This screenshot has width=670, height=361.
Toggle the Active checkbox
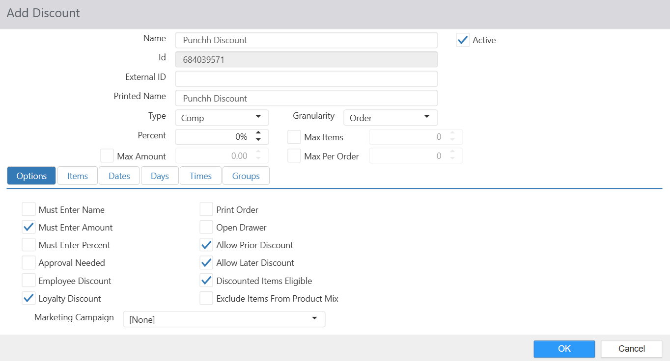463,40
